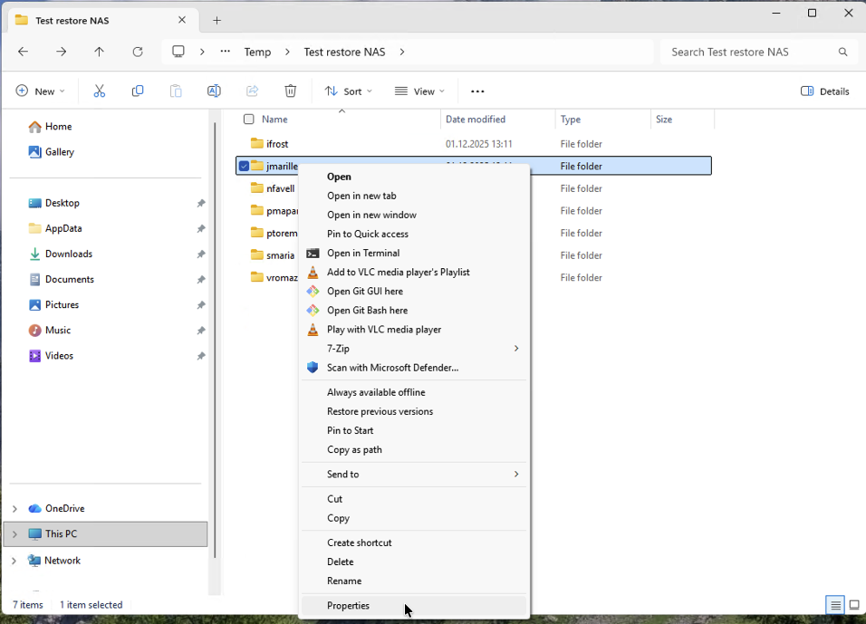
Task: Expand the OneDrive tree node
Action: [x=14, y=509]
